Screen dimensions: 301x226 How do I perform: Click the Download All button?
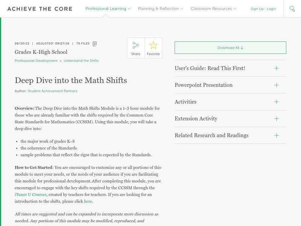pos(230,48)
